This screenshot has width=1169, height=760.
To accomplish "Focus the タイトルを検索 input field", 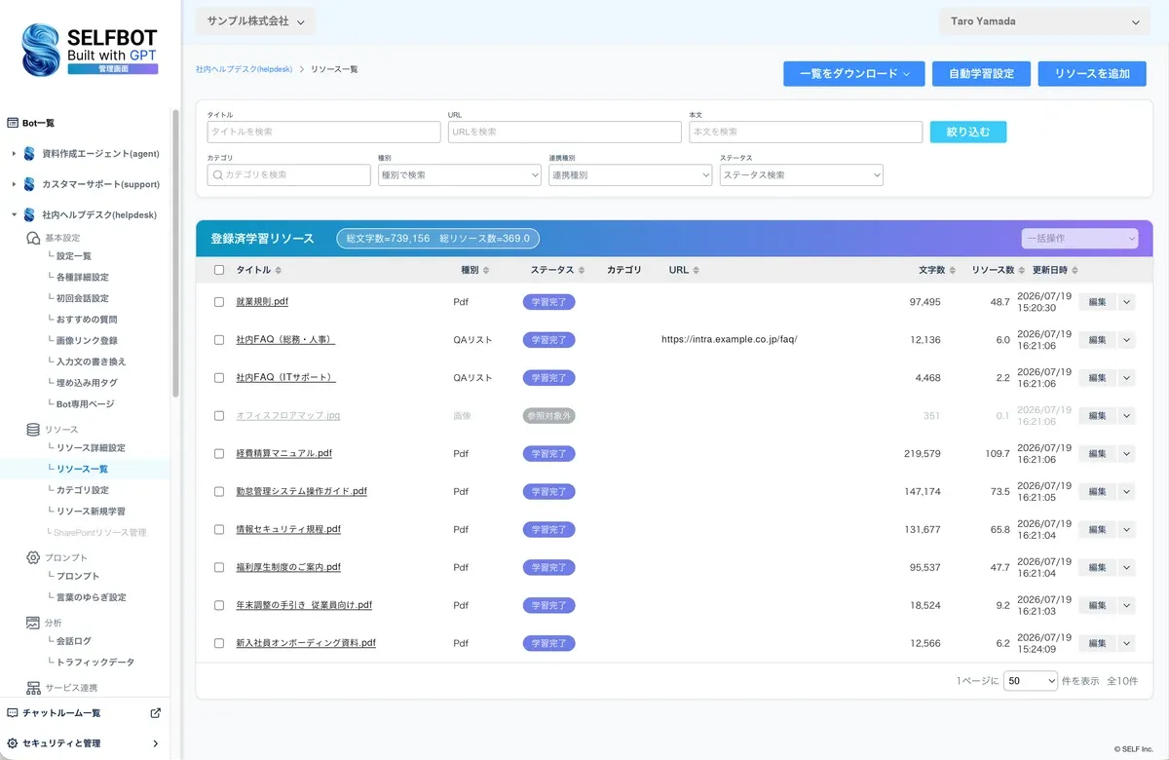I will click(x=324, y=132).
